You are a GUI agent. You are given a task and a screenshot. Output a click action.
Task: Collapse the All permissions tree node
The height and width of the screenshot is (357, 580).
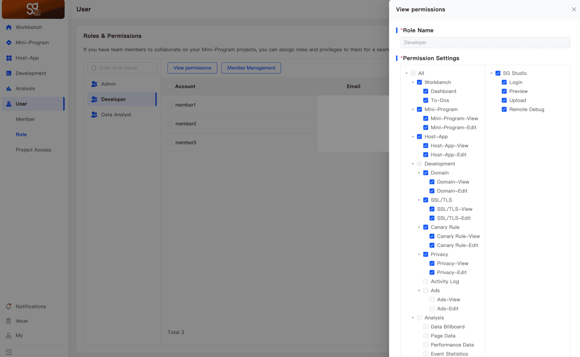pos(406,73)
